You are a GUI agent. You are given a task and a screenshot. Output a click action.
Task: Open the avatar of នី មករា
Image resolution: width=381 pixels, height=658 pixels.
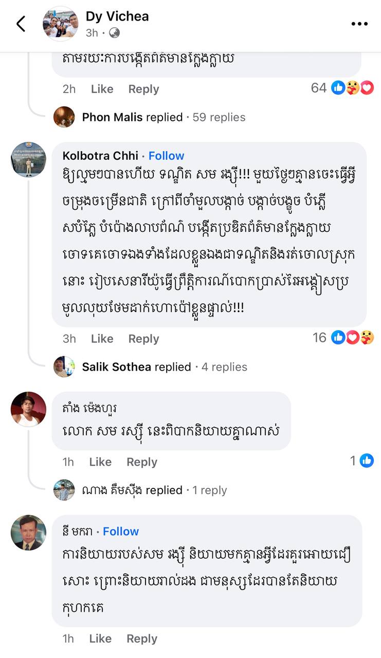(x=28, y=533)
